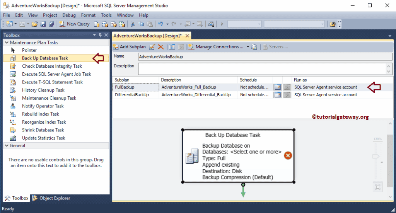Open the Tools menu

[106, 15]
